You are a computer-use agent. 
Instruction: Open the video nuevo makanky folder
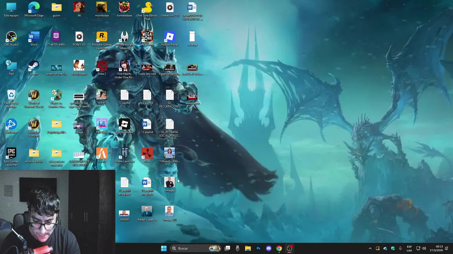(56, 157)
